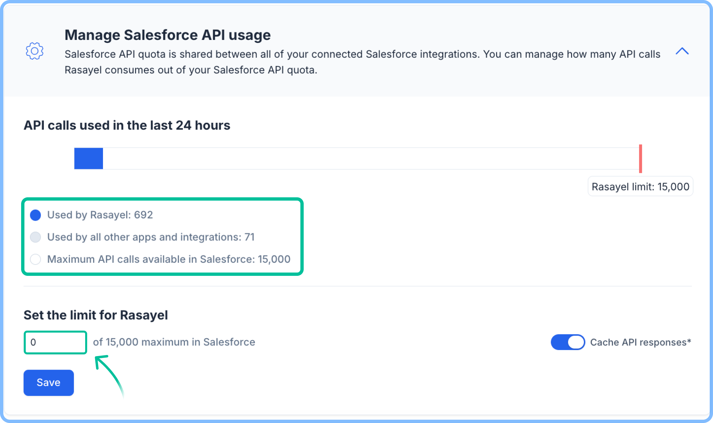This screenshot has height=423, width=713.
Task: Select the Used by all other apps indicator
Action: tap(35, 237)
